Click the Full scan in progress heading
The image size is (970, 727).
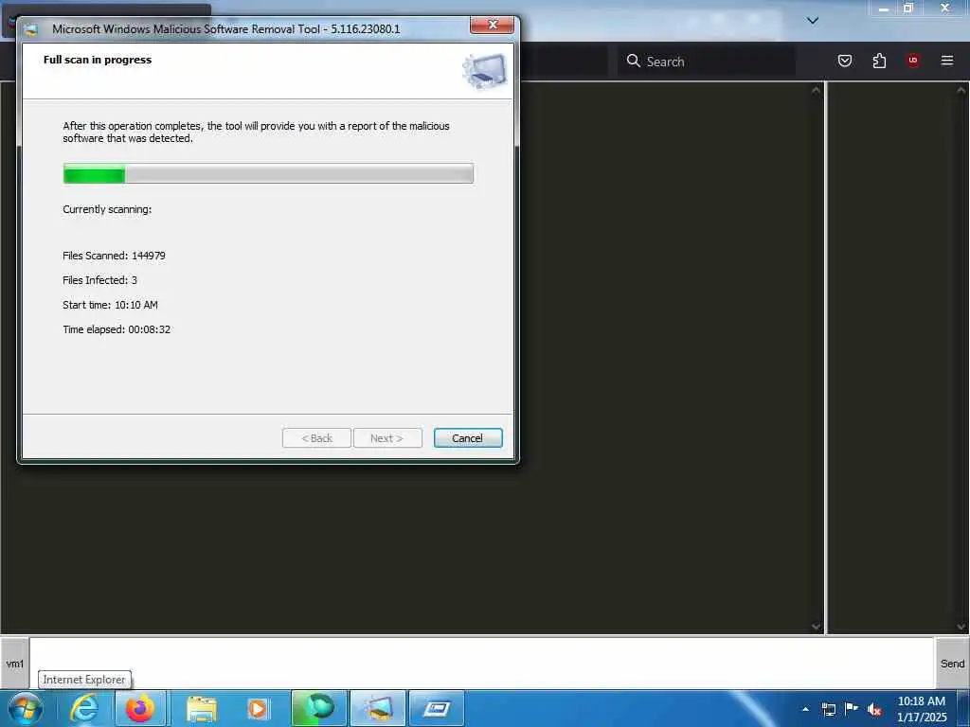[98, 60]
